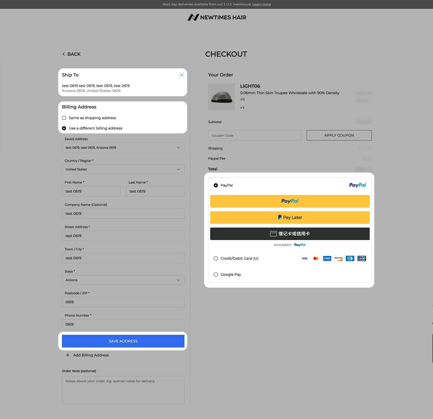
Task: Open the Learn more link in banner
Action: coord(262,4)
